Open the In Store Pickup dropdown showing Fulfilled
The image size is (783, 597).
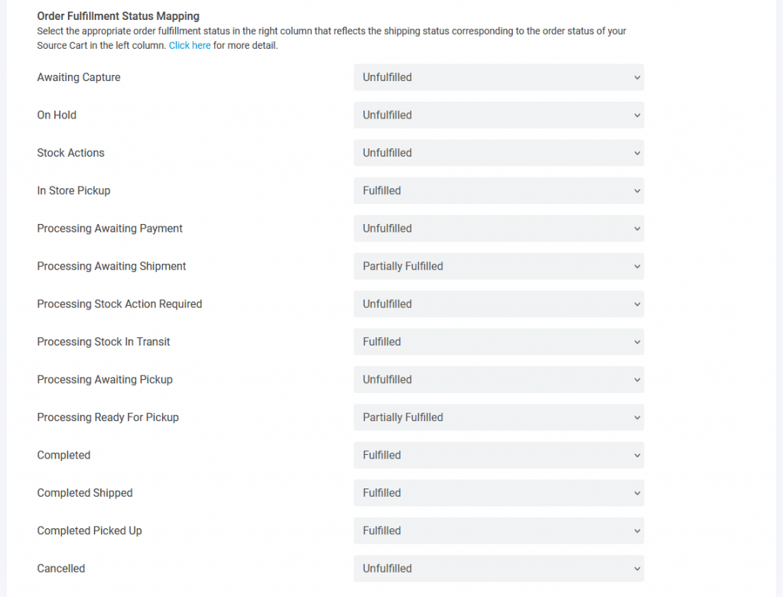click(x=498, y=190)
